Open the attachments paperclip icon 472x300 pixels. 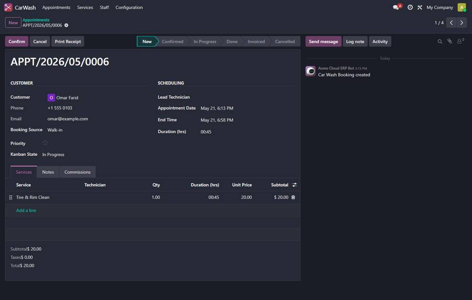pos(449,41)
